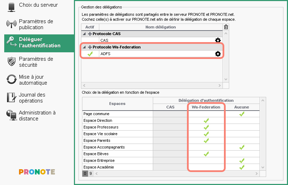
Task: Toggle Aucune check for Espace Académie
Action: [x=242, y=167]
